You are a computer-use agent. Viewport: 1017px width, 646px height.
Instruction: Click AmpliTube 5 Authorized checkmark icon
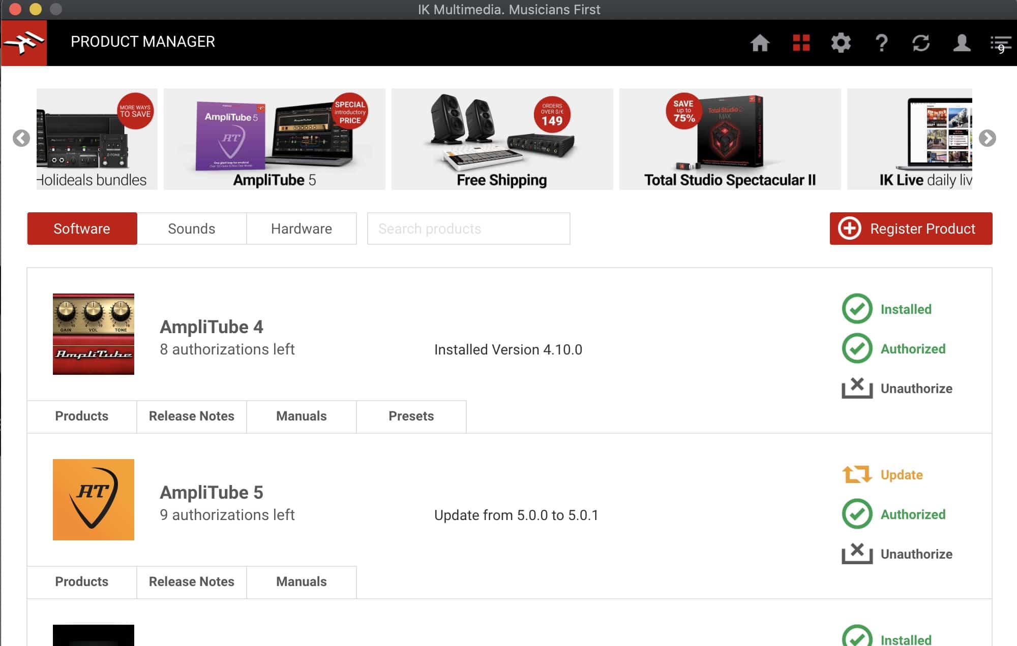click(857, 514)
